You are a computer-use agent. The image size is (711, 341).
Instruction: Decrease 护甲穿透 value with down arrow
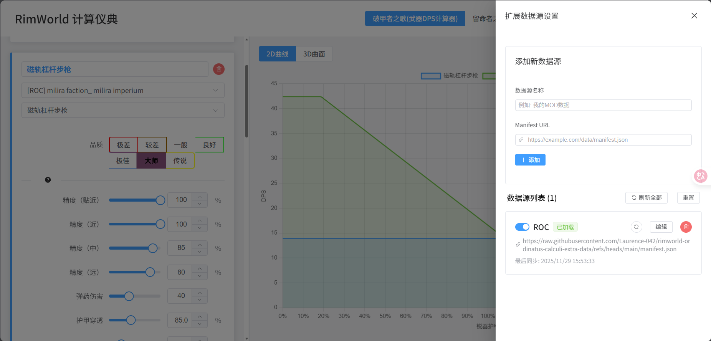tap(200, 324)
